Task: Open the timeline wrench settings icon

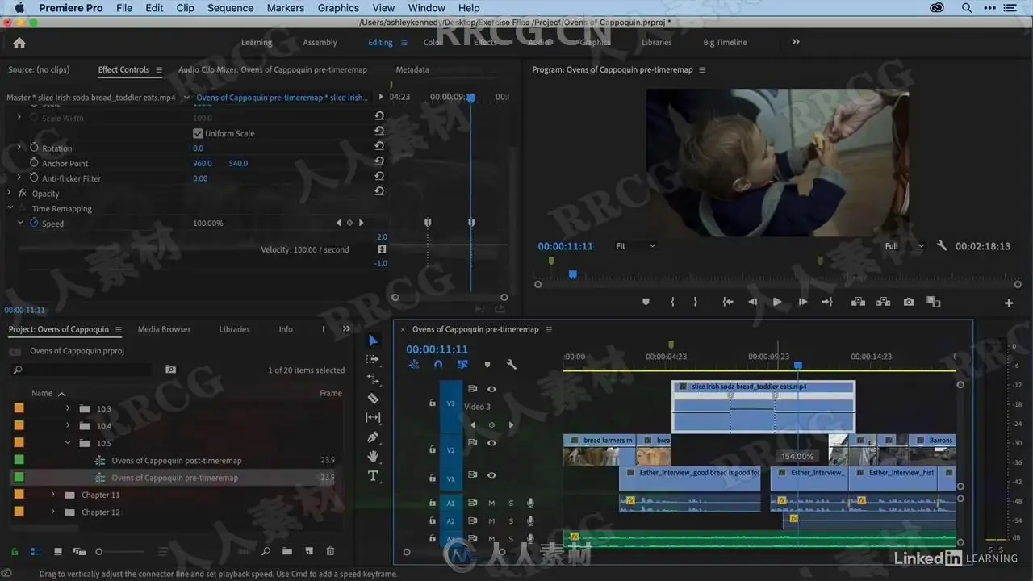Action: pos(511,365)
